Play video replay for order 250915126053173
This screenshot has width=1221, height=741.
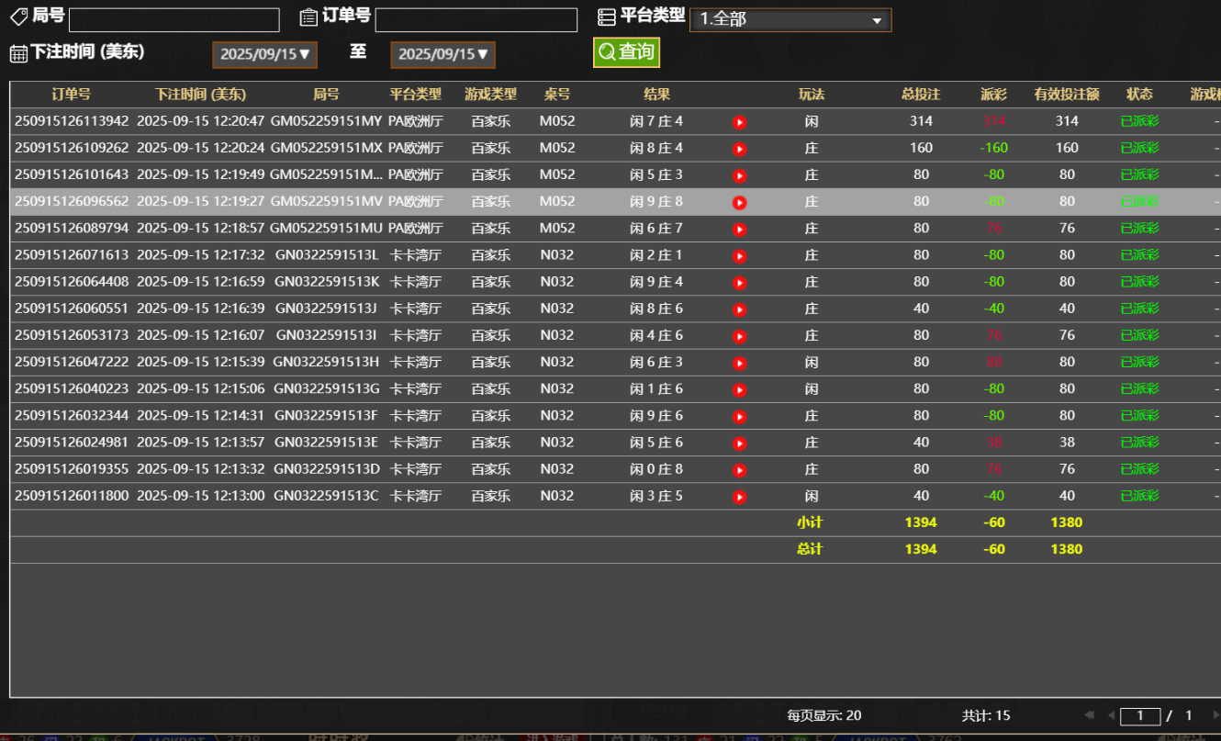[x=740, y=336]
